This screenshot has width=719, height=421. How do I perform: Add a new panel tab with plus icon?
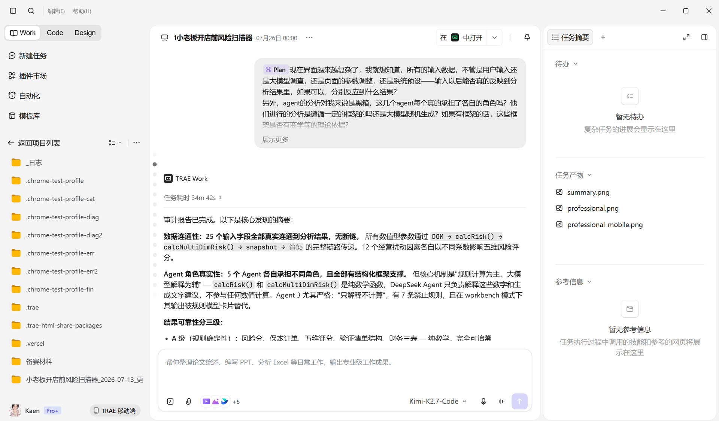(603, 37)
